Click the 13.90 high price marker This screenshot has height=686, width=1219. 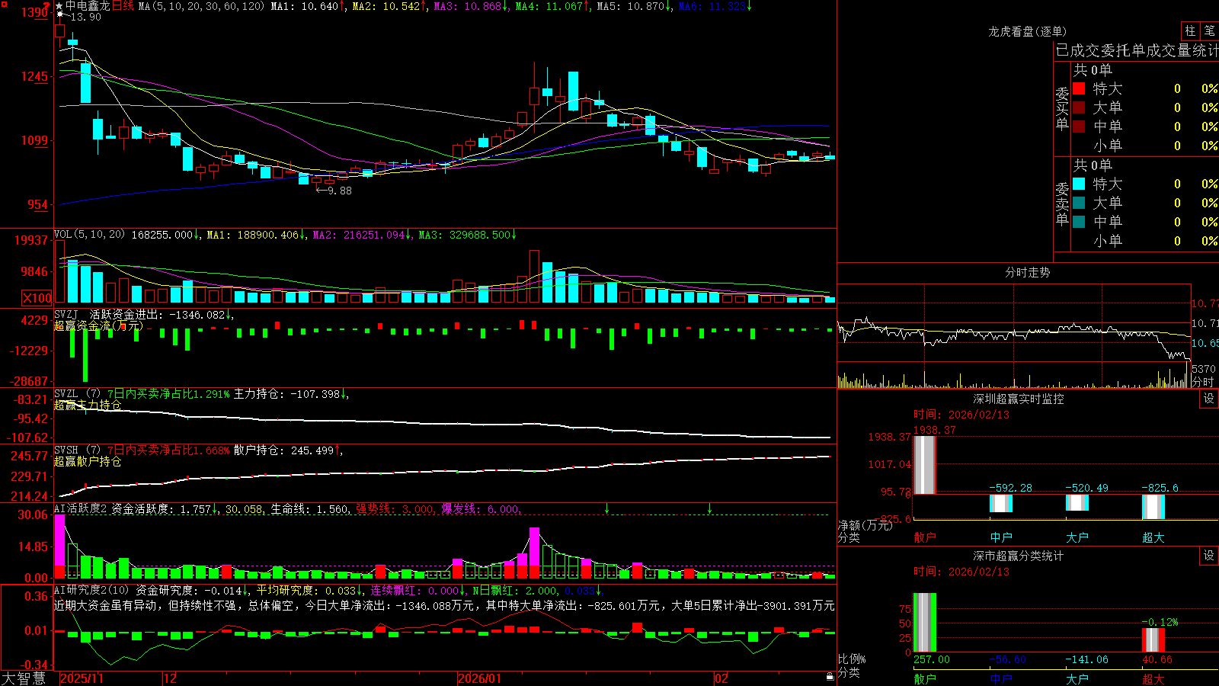85,18
